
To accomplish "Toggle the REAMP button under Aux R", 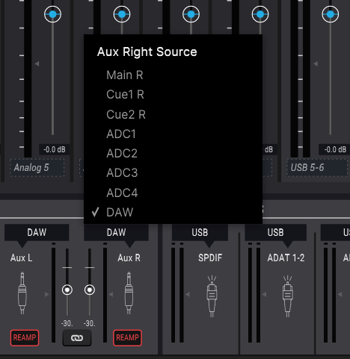I will 127,338.
